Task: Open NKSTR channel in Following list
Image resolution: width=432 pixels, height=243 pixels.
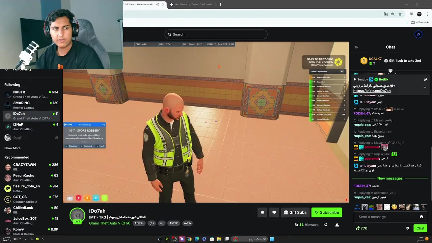Action: pyautogui.click(x=31, y=94)
